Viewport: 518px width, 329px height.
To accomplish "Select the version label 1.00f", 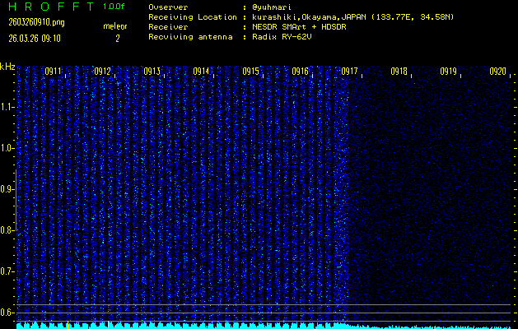I will point(114,7).
